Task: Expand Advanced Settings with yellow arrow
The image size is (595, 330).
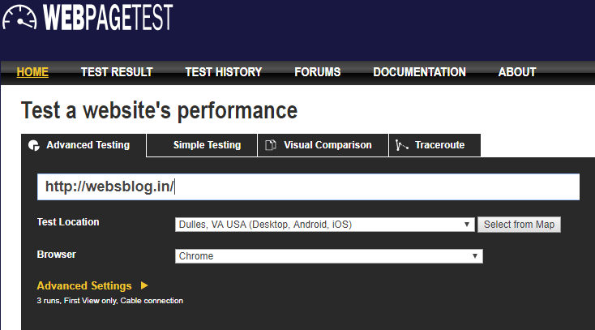Action: (x=144, y=285)
